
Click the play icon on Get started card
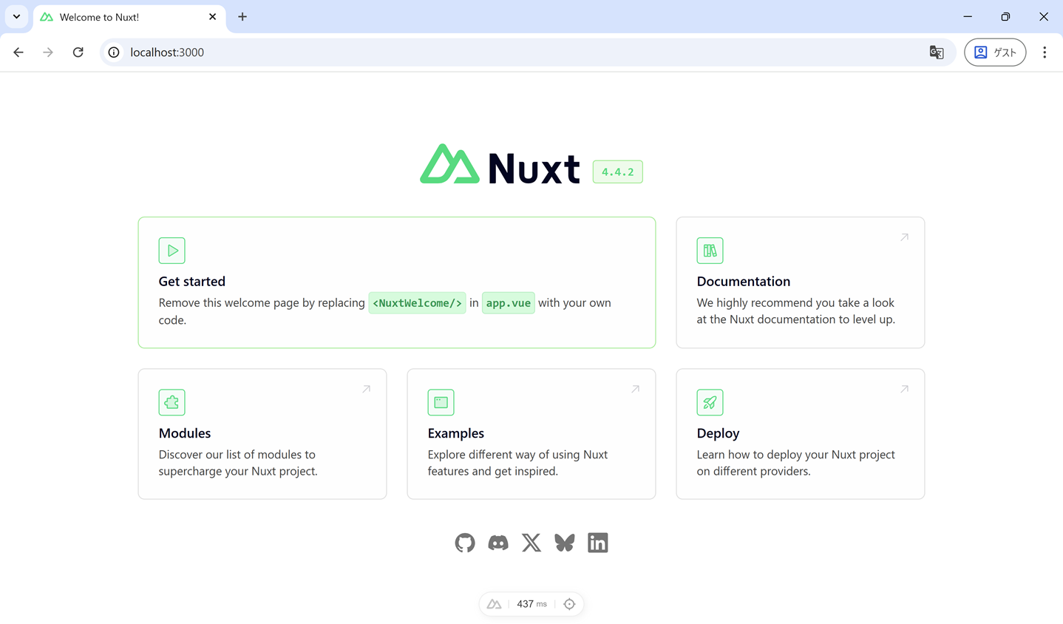[171, 250]
